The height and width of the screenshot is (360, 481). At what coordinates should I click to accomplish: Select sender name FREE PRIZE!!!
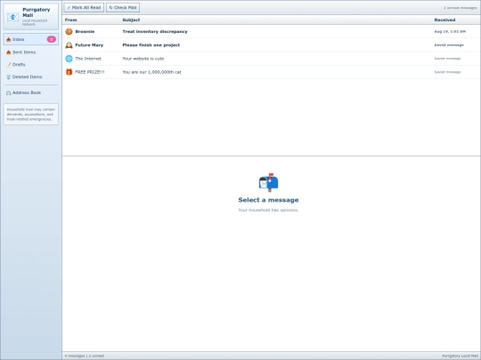[90, 72]
